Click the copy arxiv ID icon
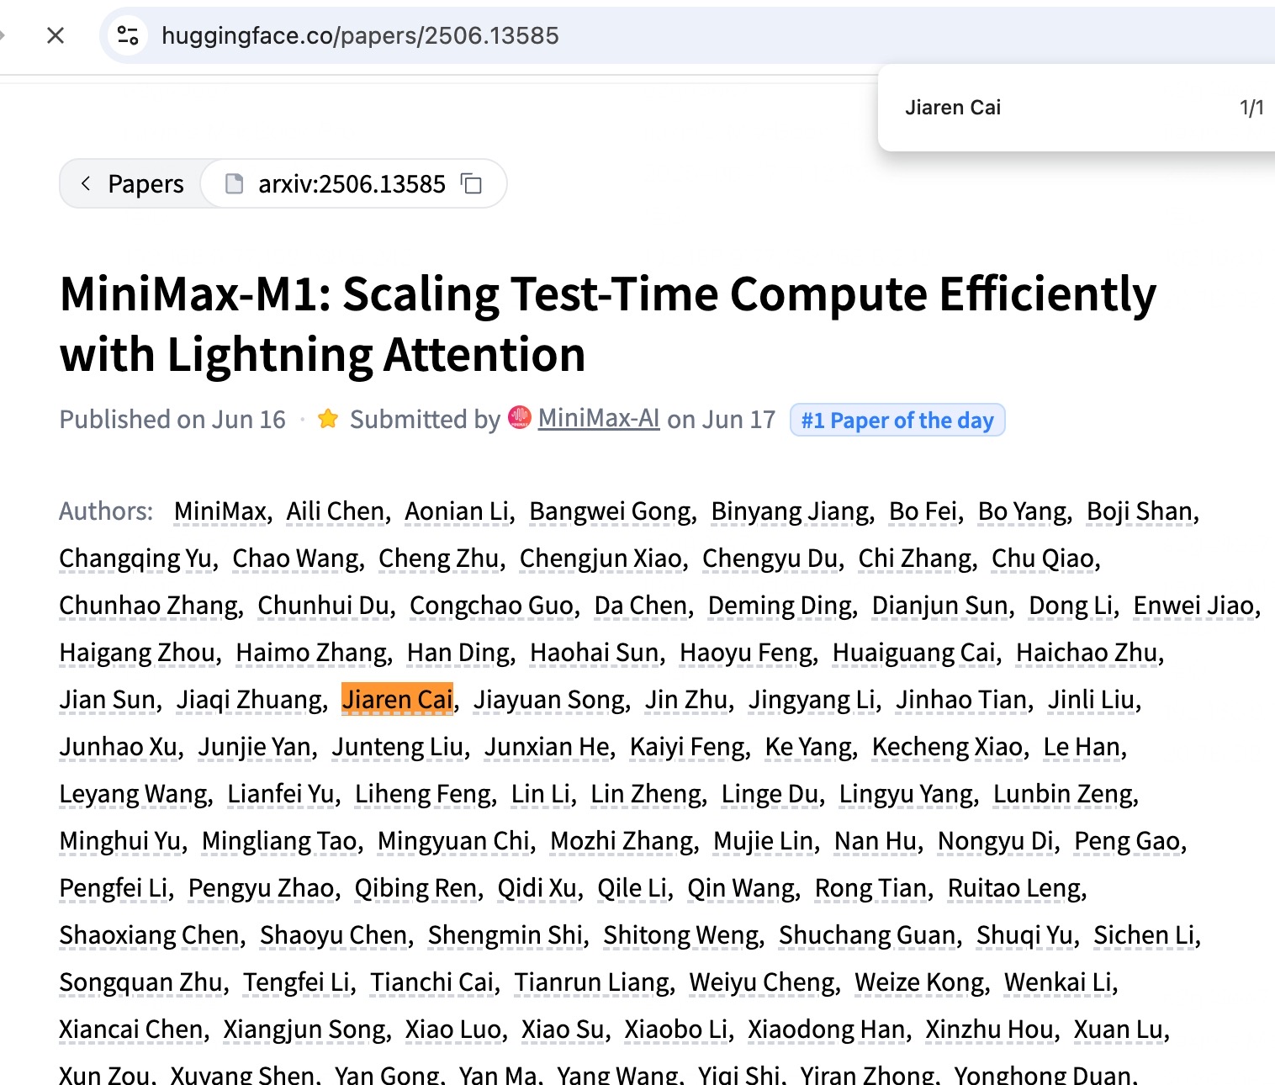 472,183
